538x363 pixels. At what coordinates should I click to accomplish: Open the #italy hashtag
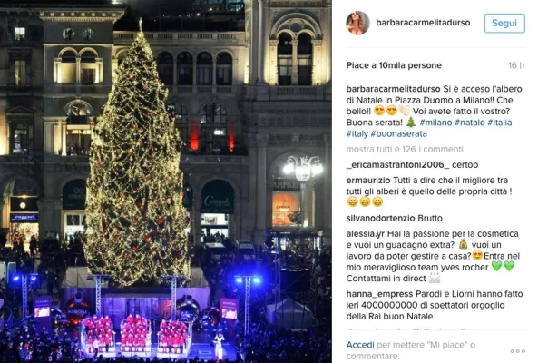[357, 133]
